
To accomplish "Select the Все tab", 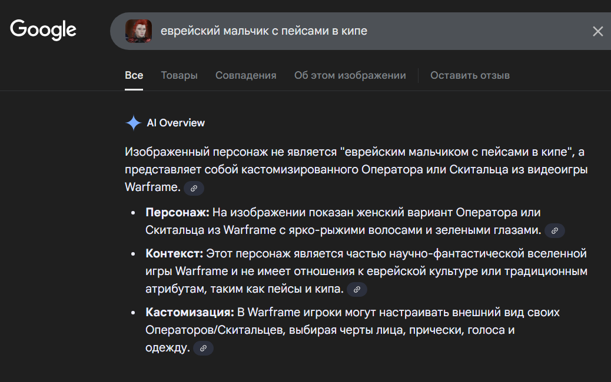I will tap(134, 75).
